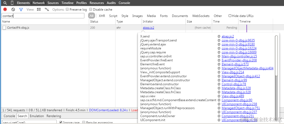Open the ManagedObject-dbg.js:412 link
The width and height of the screenshot is (284, 124).
[x=241, y=76]
